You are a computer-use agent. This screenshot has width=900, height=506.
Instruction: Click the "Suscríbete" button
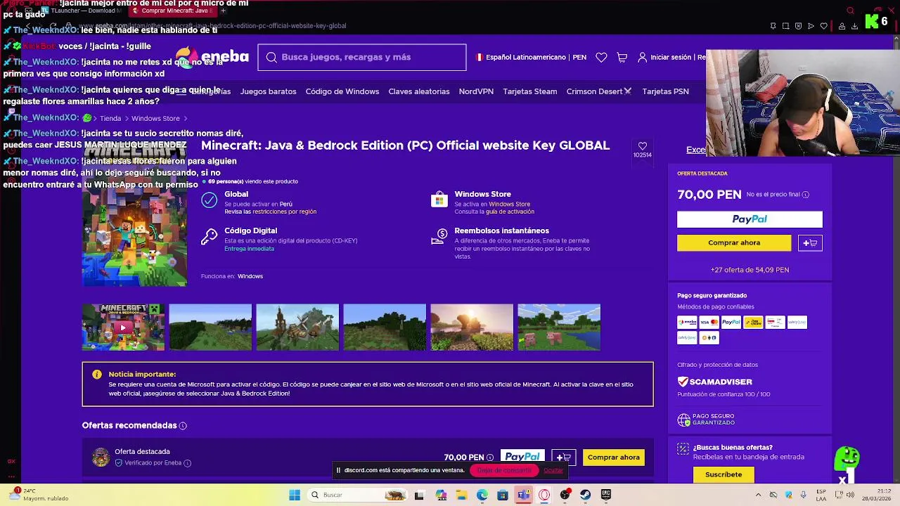pyautogui.click(x=724, y=475)
